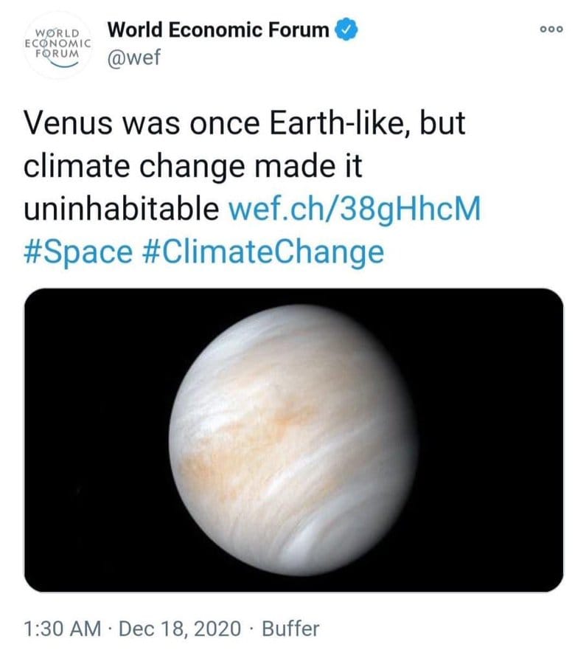Click the blue verified checkmark badge
This screenshot has height=664, width=586.
click(346, 30)
